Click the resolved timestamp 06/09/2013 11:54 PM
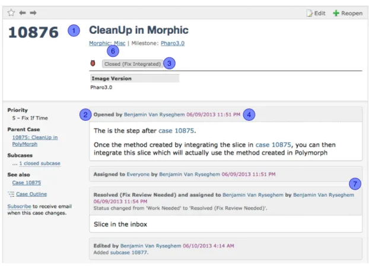 (x=120, y=201)
